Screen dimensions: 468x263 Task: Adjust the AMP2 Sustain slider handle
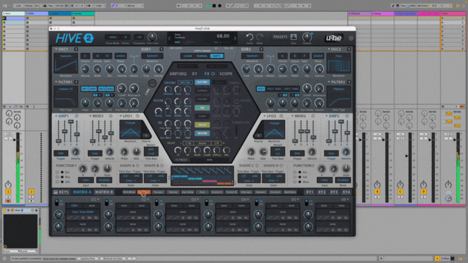341,122
